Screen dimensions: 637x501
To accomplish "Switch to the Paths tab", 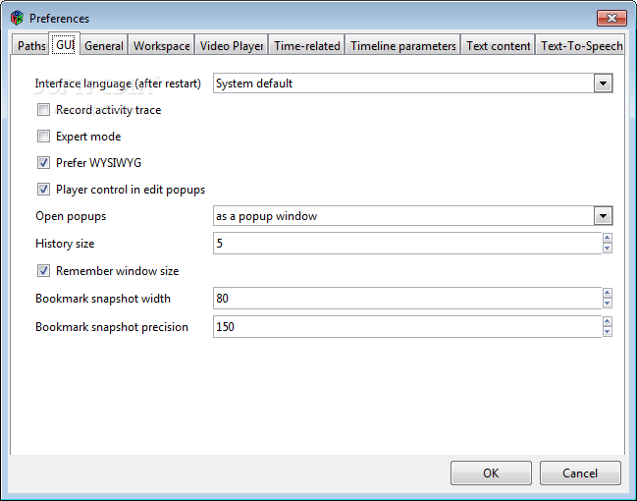I will tap(31, 45).
